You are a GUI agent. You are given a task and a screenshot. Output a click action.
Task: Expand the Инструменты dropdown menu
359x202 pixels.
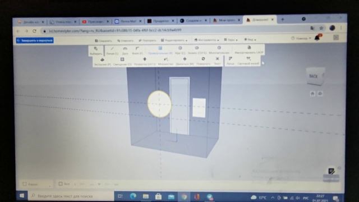(207, 40)
